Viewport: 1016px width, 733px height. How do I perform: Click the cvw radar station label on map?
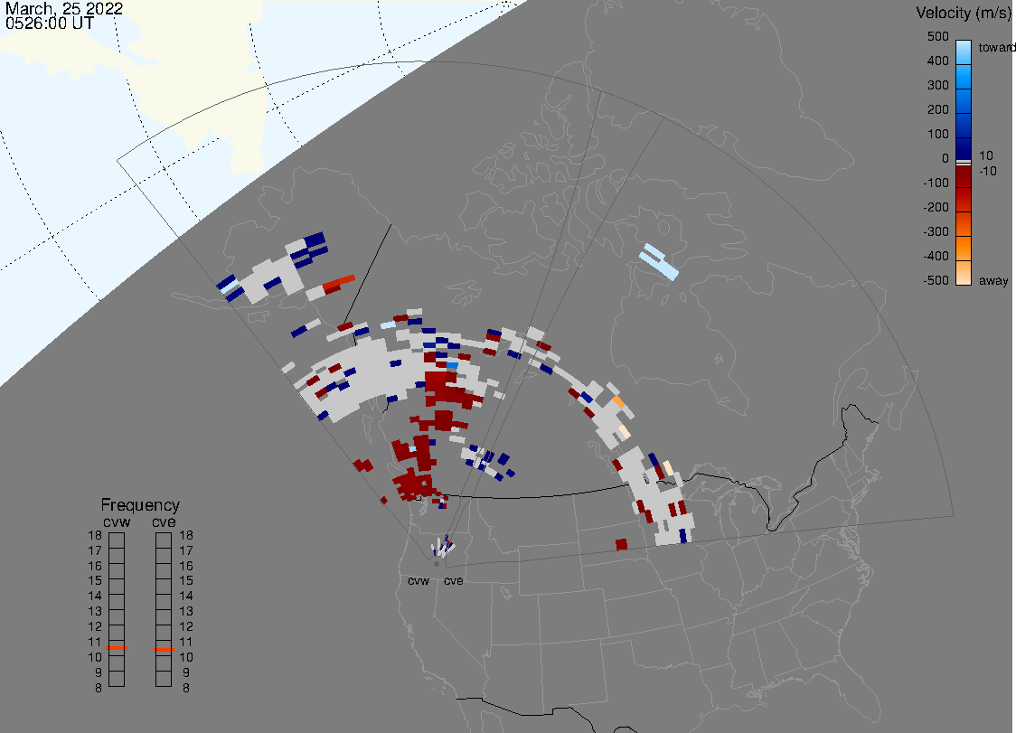(418, 580)
